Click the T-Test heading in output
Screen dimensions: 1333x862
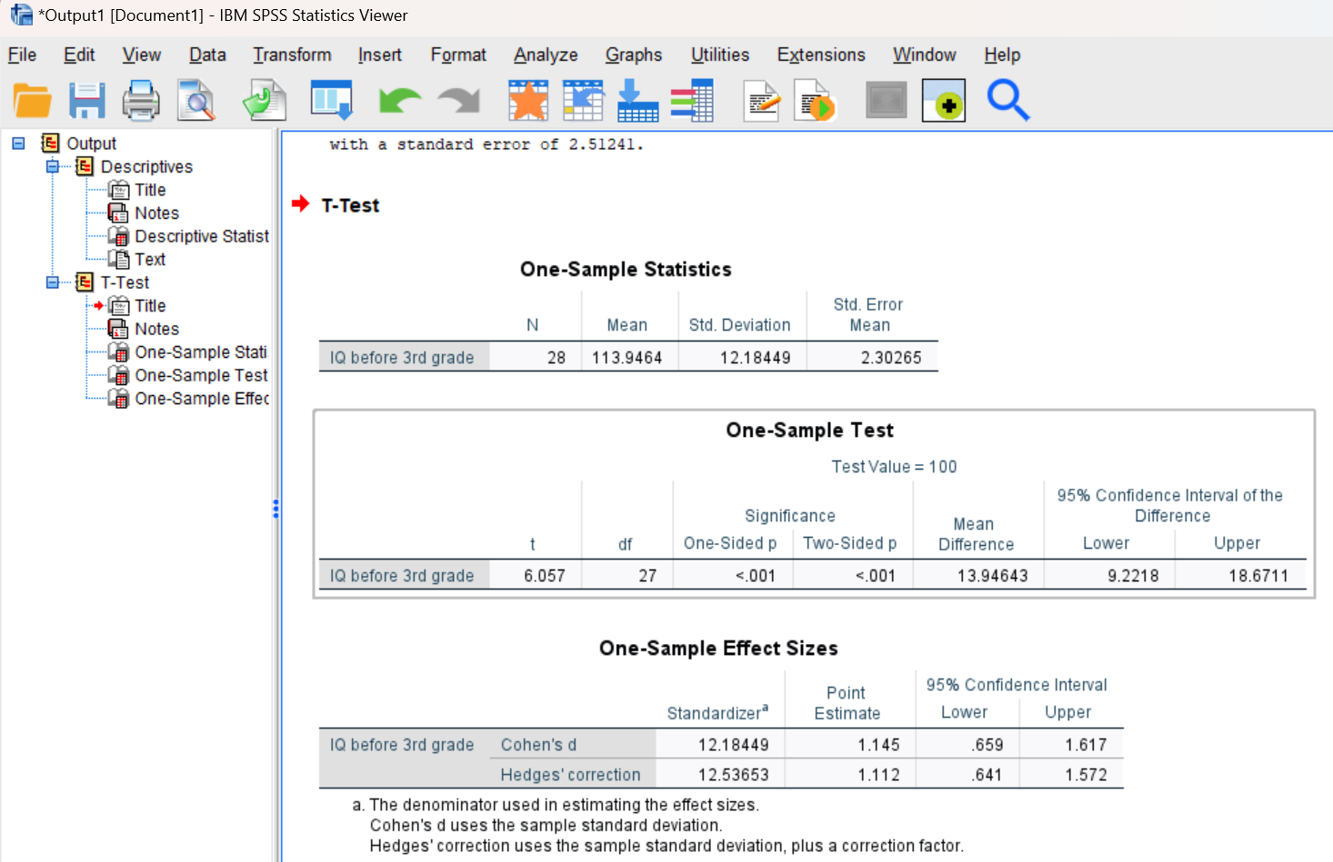[350, 205]
